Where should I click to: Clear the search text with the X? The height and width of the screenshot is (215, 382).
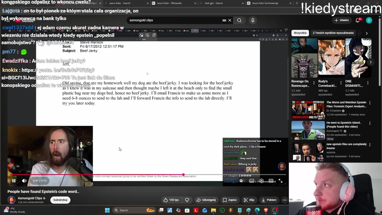pyautogui.click(x=230, y=20)
